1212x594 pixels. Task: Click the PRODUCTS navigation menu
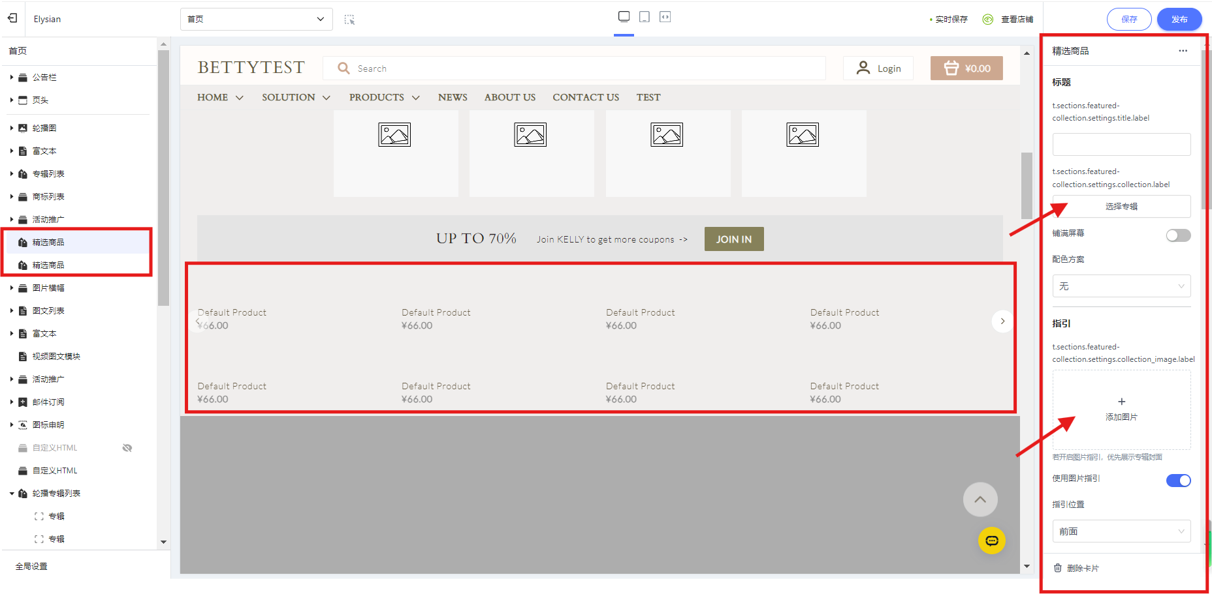tap(383, 97)
